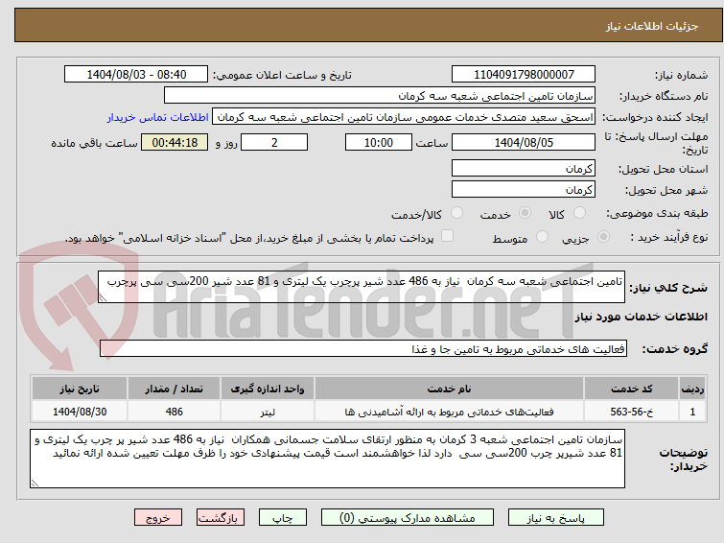Viewport: 724px width, 543px height.
Task: Choose the جزیی purchase type radio
Action: coord(603,237)
